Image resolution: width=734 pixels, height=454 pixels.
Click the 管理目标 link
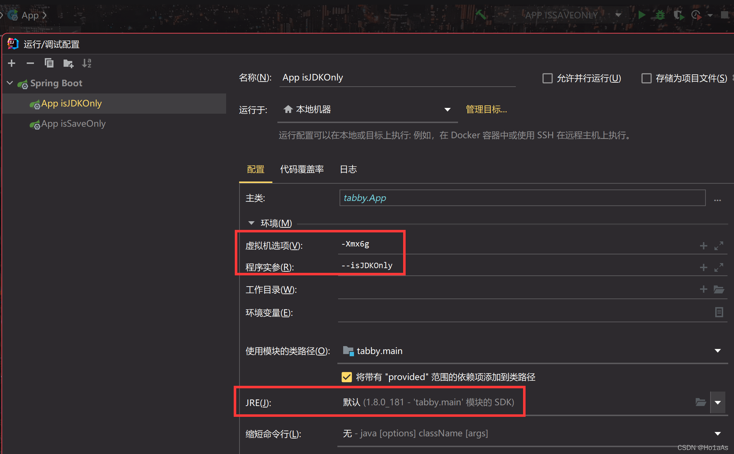point(486,109)
